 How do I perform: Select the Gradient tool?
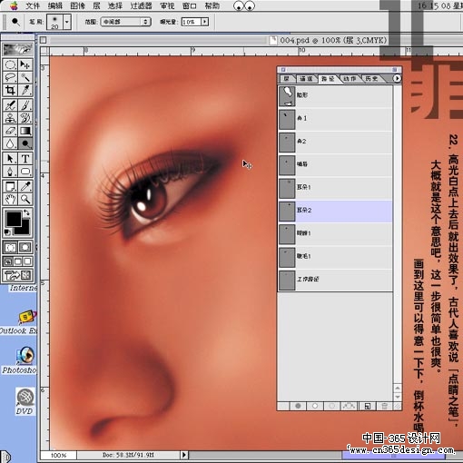point(25,131)
